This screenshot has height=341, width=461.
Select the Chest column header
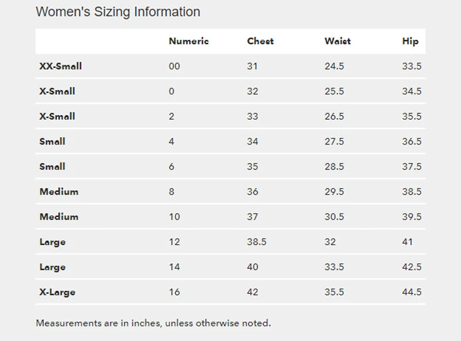[x=260, y=41]
